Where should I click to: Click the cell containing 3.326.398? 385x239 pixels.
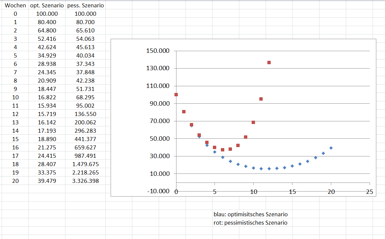85,181
